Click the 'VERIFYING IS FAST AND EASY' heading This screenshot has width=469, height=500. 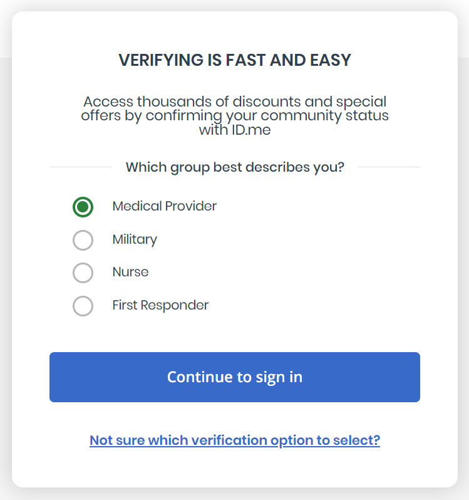coord(235,60)
